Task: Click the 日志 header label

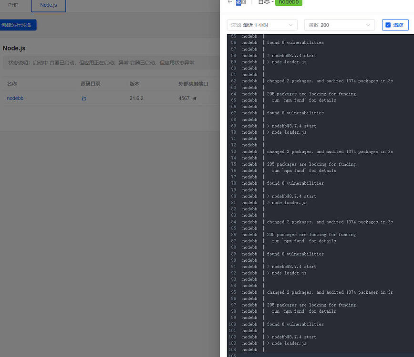Action: [x=264, y=2]
